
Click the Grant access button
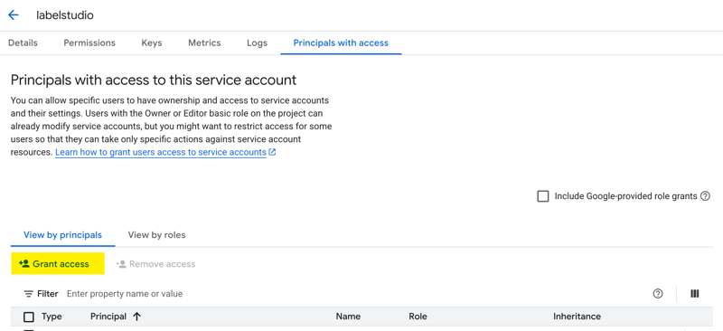pos(58,263)
